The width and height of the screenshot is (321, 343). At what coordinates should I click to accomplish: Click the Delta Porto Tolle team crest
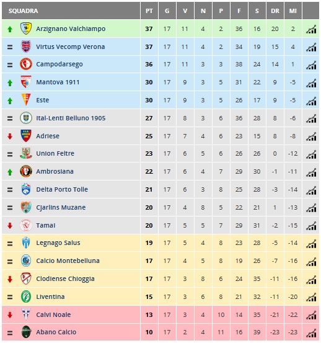[26, 189]
